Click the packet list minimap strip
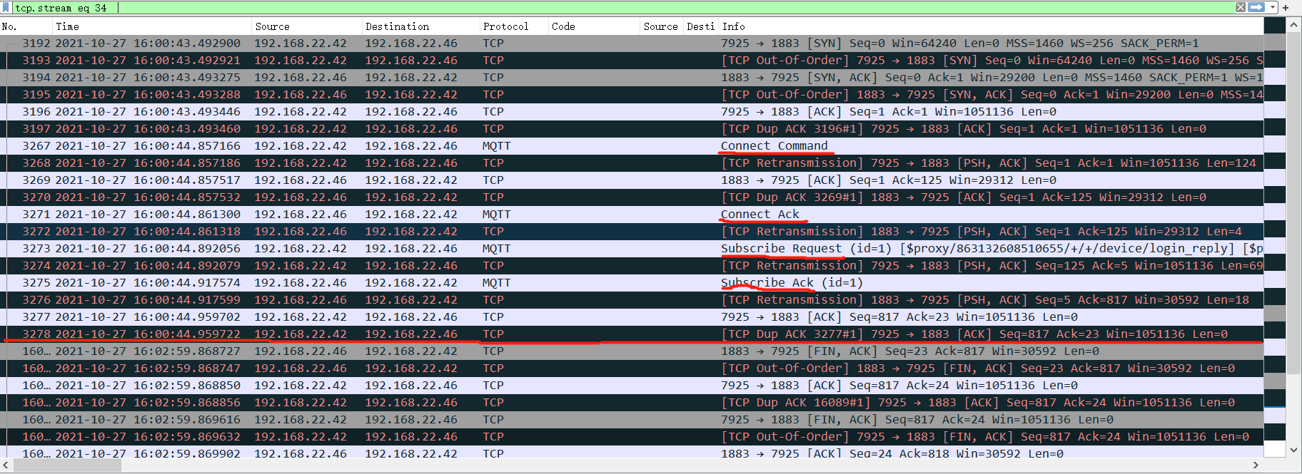1302x474 pixels. coord(1274,239)
